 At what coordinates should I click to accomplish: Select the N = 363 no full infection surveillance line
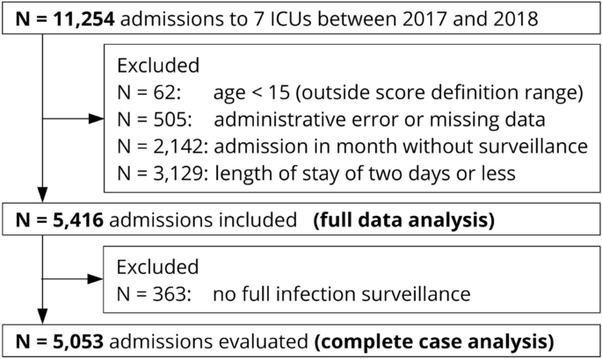[294, 294]
